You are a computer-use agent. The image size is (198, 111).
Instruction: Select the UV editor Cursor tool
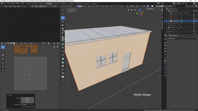tap(3, 51)
